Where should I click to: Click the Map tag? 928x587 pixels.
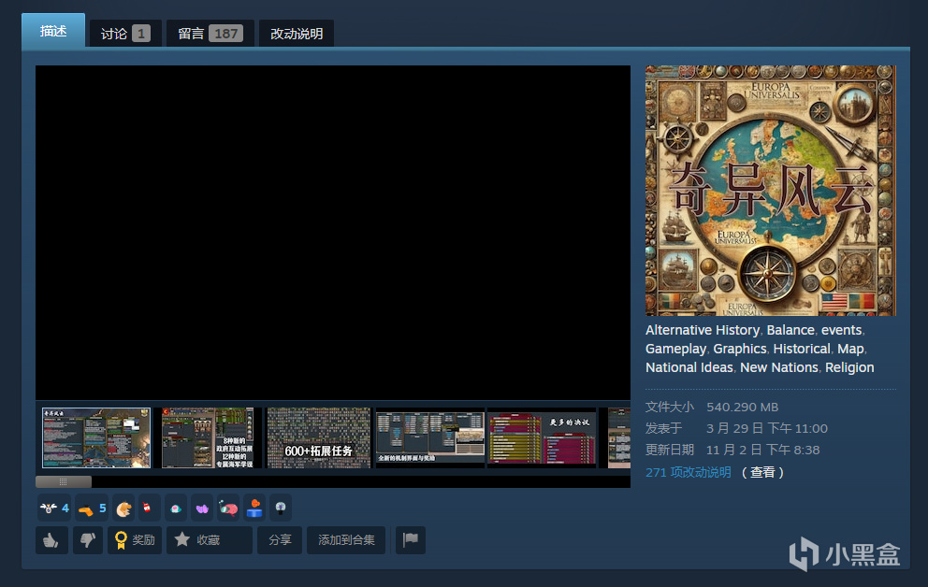click(x=850, y=349)
